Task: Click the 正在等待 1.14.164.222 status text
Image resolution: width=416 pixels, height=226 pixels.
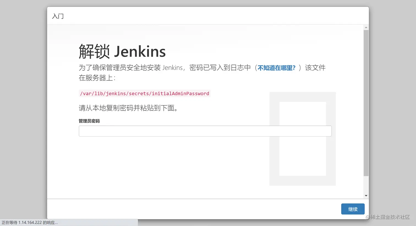Action: tap(30, 223)
